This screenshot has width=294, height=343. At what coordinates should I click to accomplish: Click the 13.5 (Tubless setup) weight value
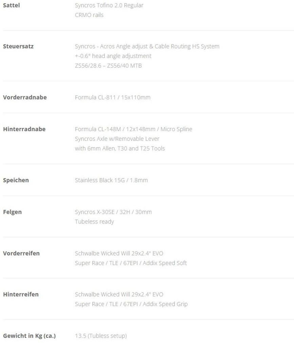(101, 336)
